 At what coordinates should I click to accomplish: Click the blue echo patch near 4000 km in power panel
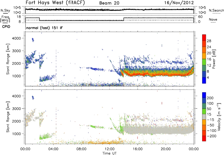(33, 40)
